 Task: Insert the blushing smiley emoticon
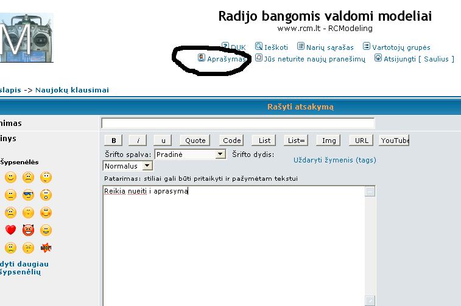[46, 213]
